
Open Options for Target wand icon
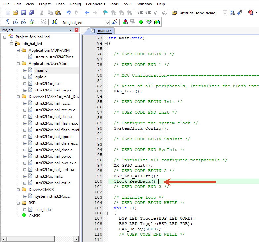[x=115, y=22]
